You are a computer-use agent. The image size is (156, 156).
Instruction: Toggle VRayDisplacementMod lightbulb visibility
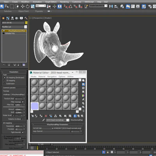point(4,31)
